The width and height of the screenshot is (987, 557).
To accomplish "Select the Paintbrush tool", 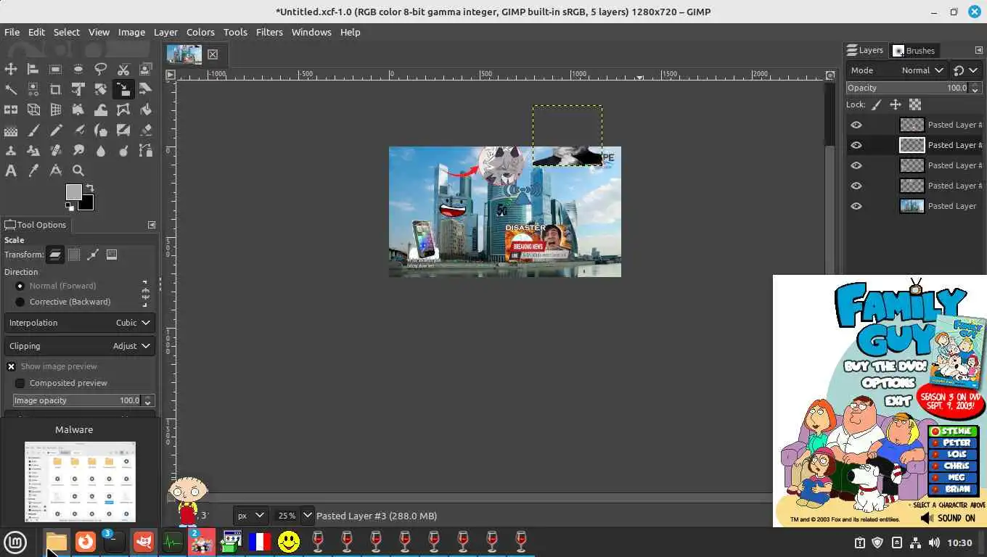I will 33,131.
